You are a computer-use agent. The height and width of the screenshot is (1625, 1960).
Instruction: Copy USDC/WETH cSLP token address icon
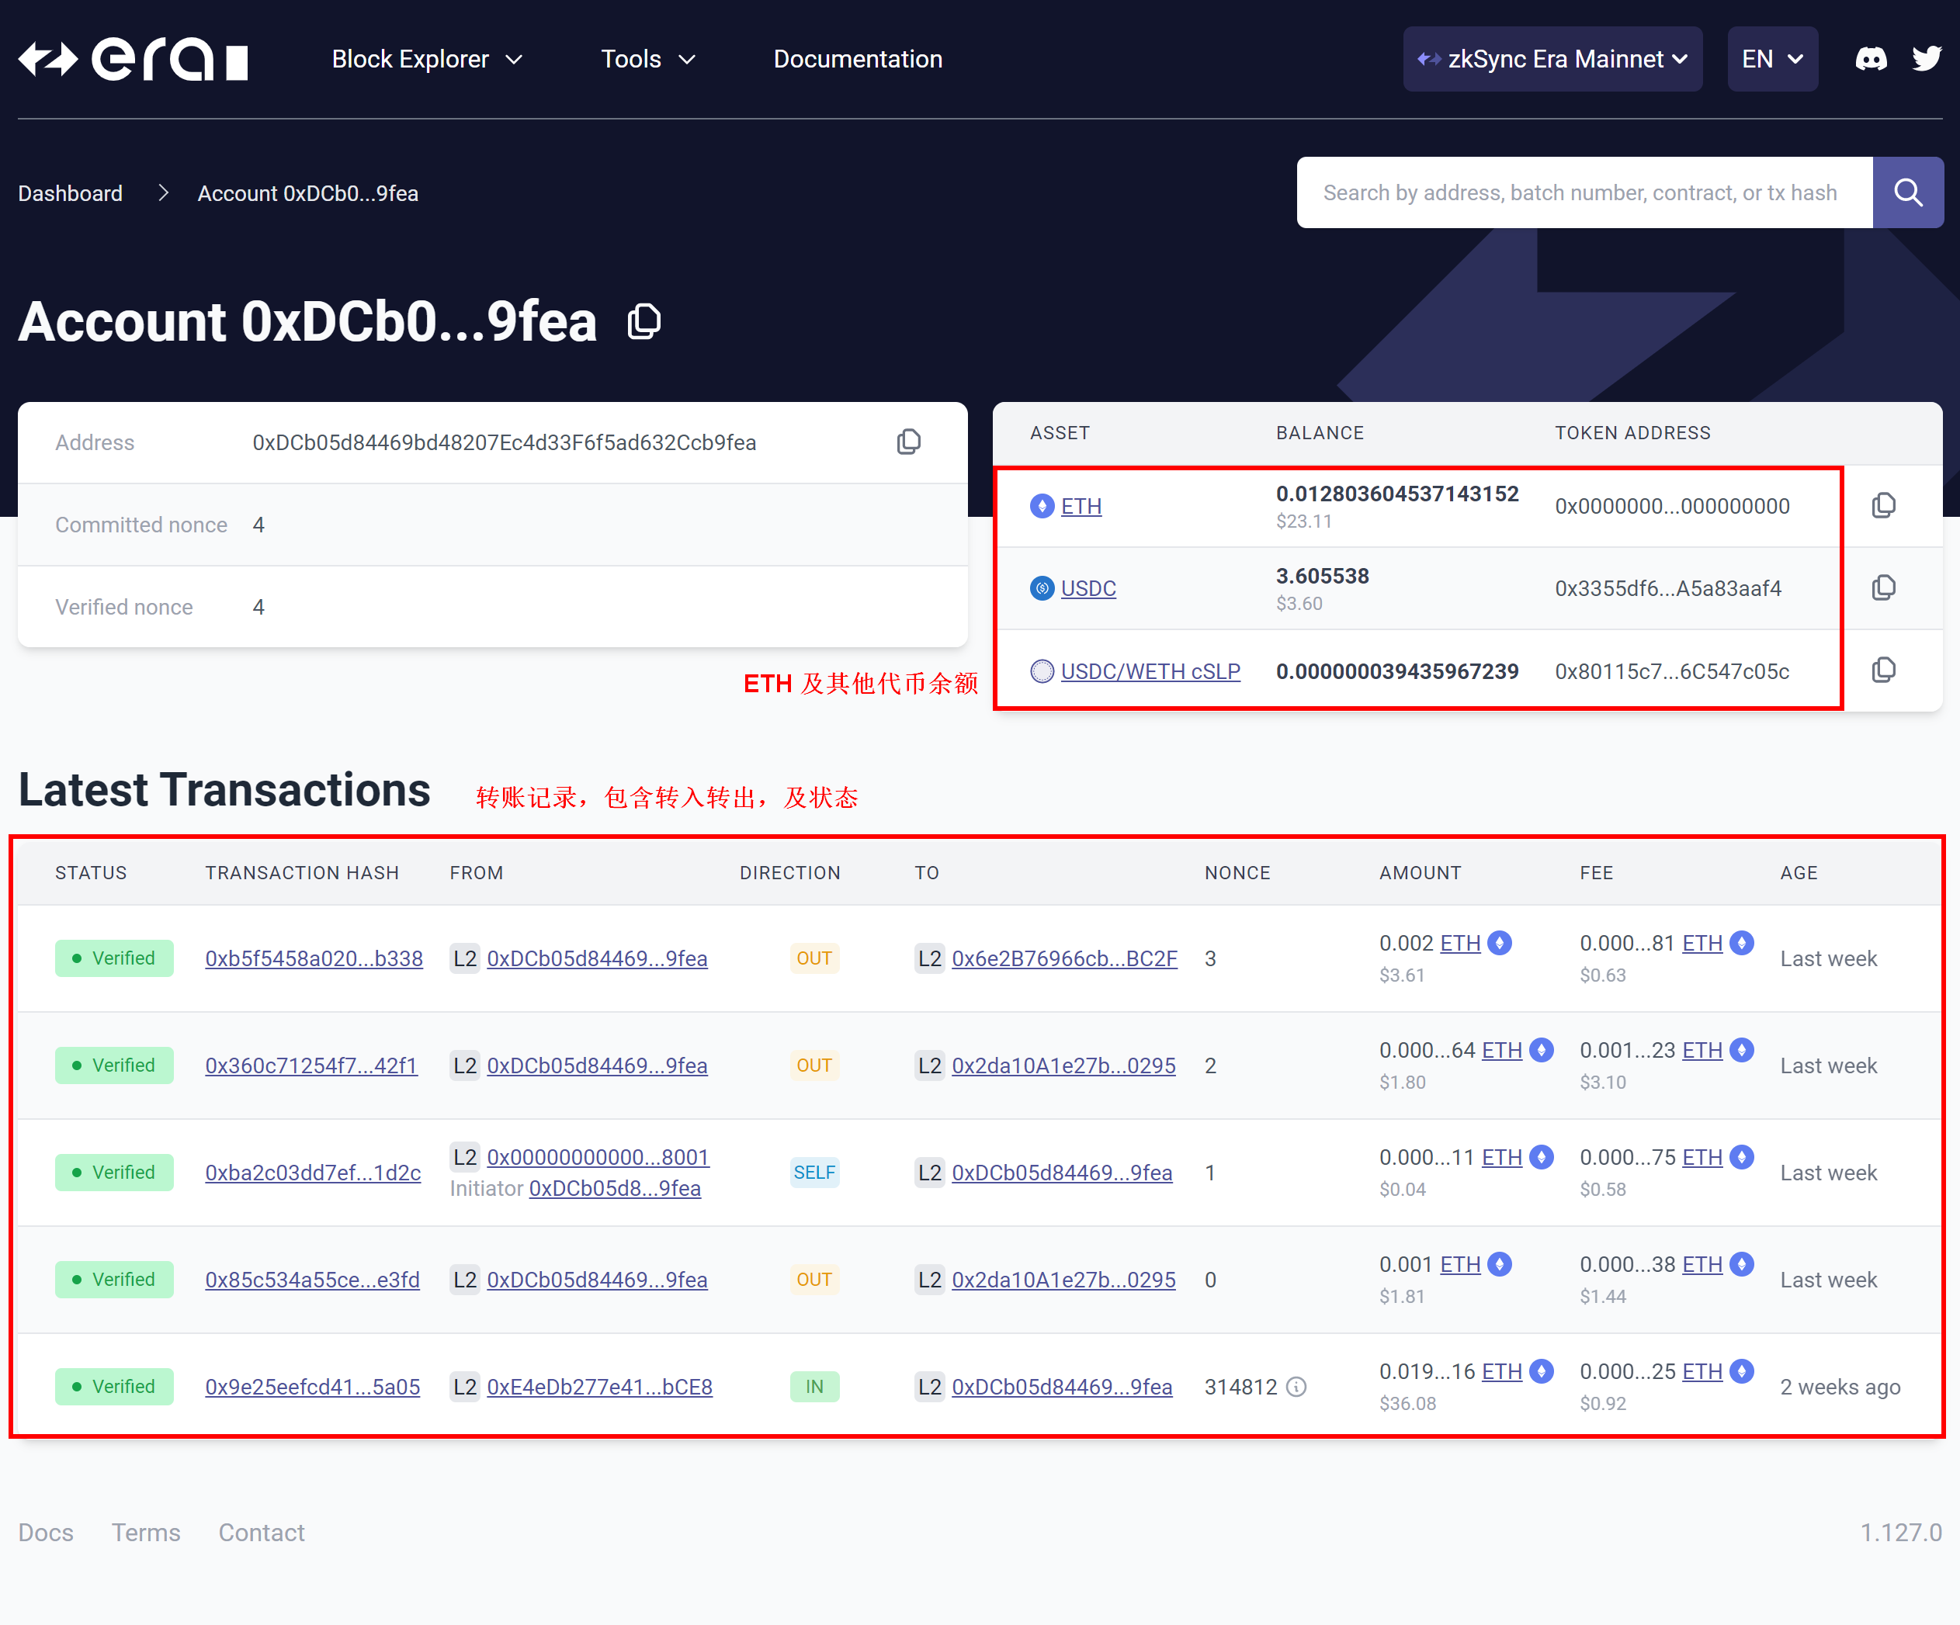(x=1883, y=670)
